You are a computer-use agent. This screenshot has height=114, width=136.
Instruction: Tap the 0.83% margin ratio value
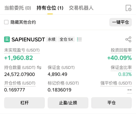pyautogui.click(x=125, y=74)
